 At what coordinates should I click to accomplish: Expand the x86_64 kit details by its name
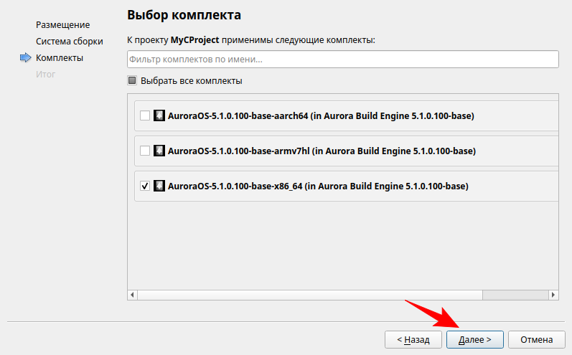coord(317,186)
